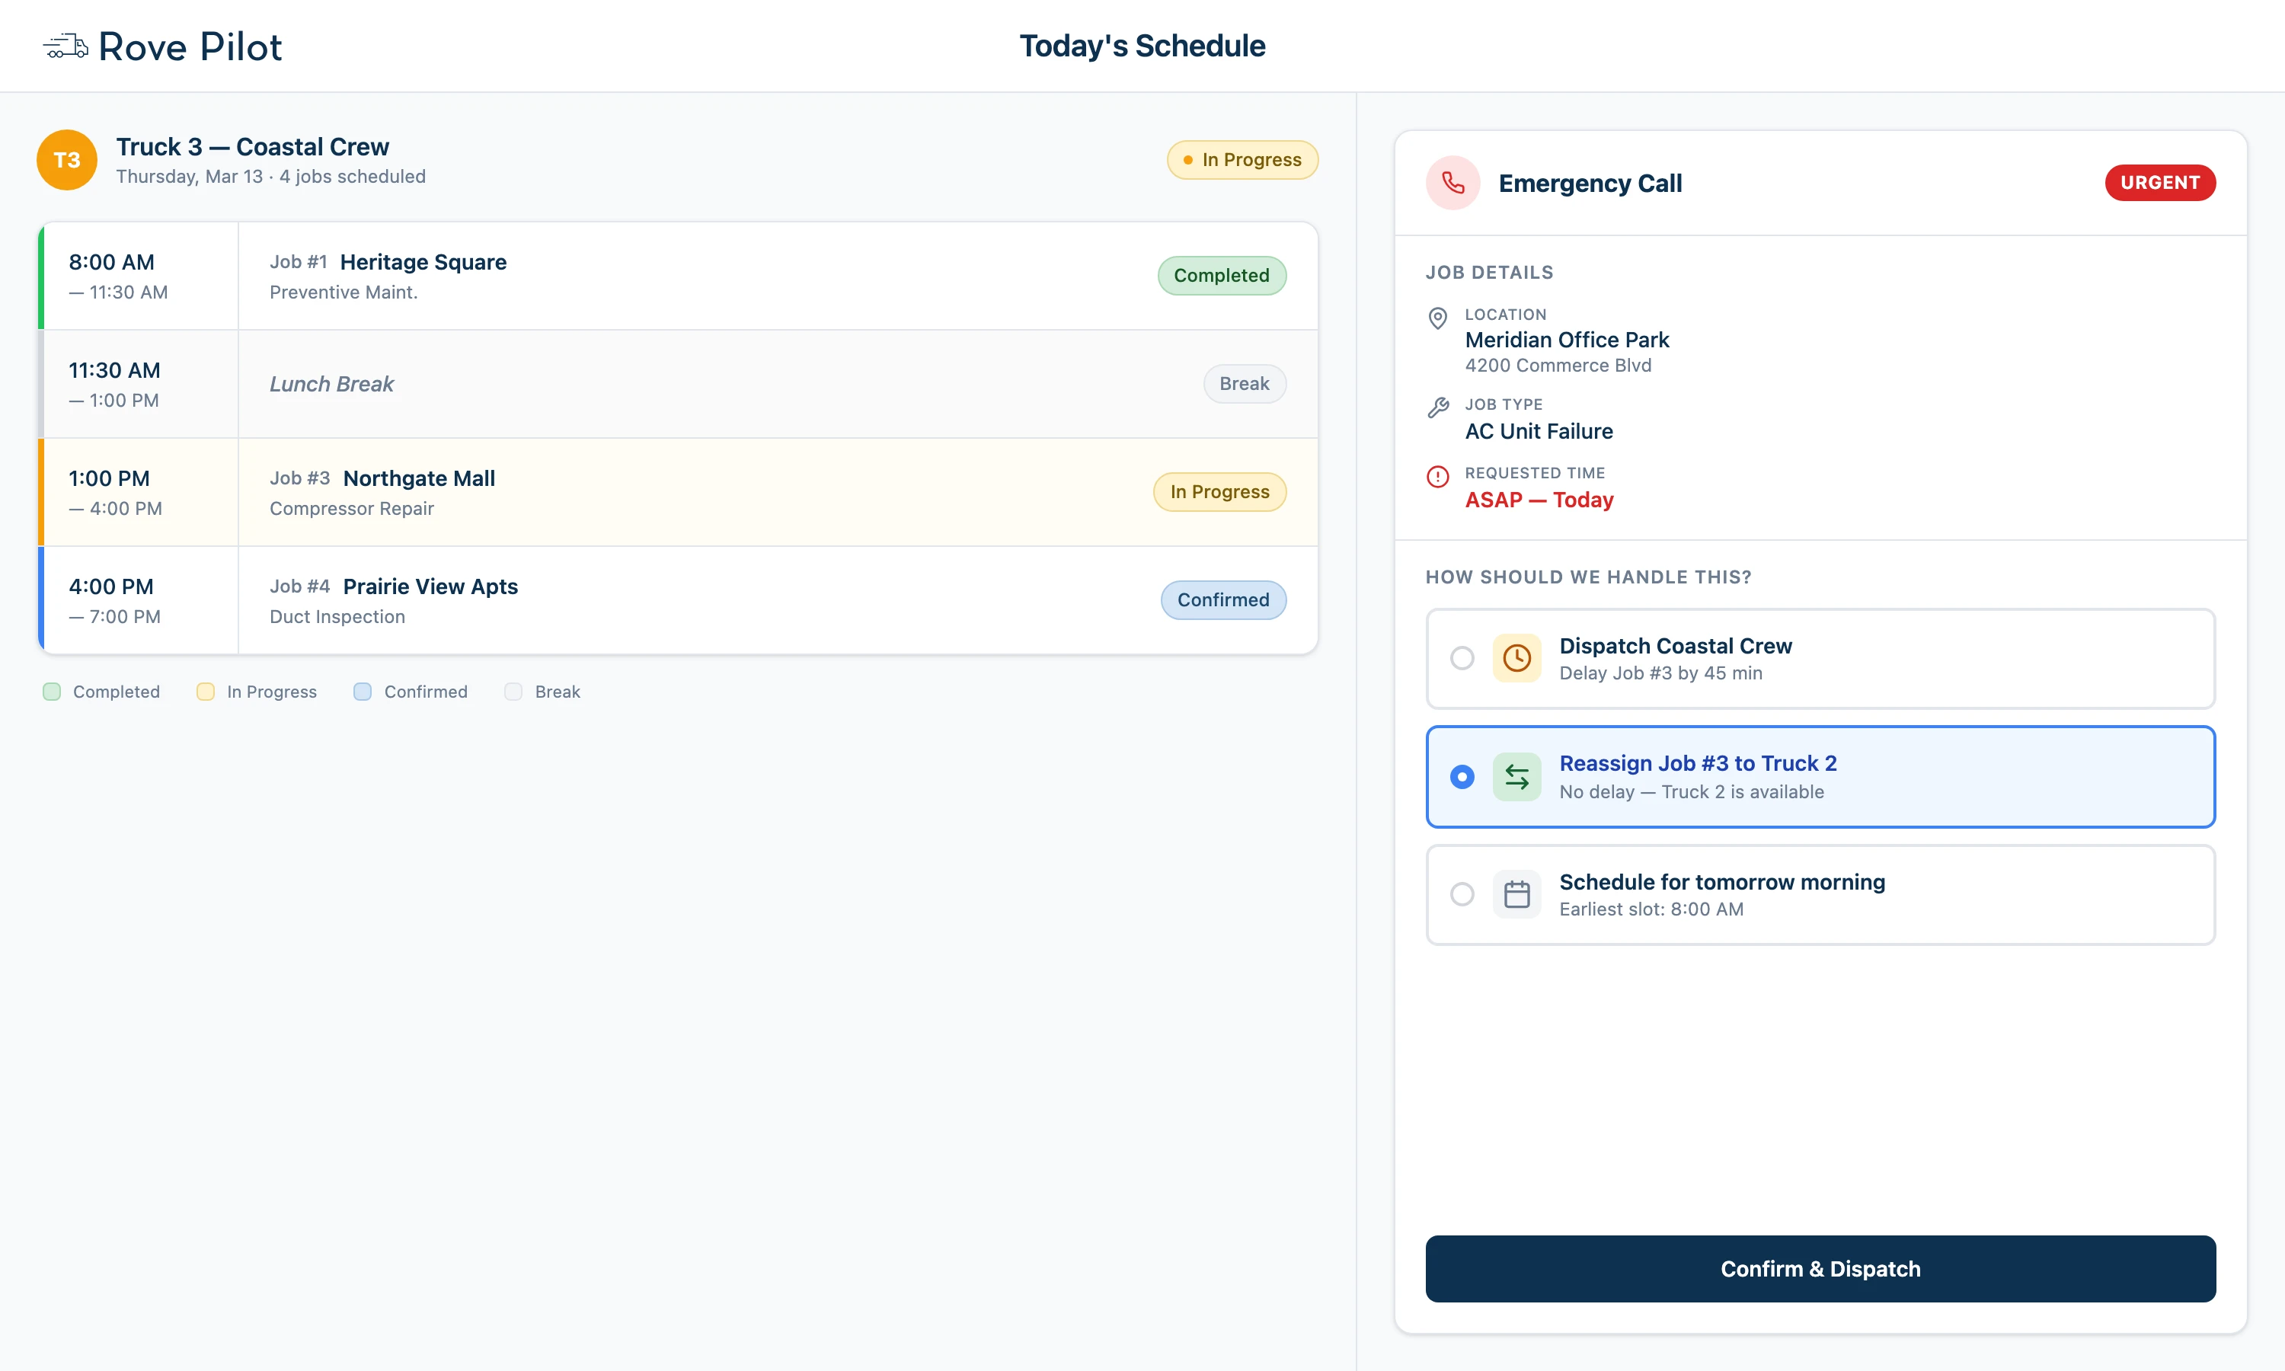
Task: Click the URGENT badge
Action: pyautogui.click(x=2159, y=183)
